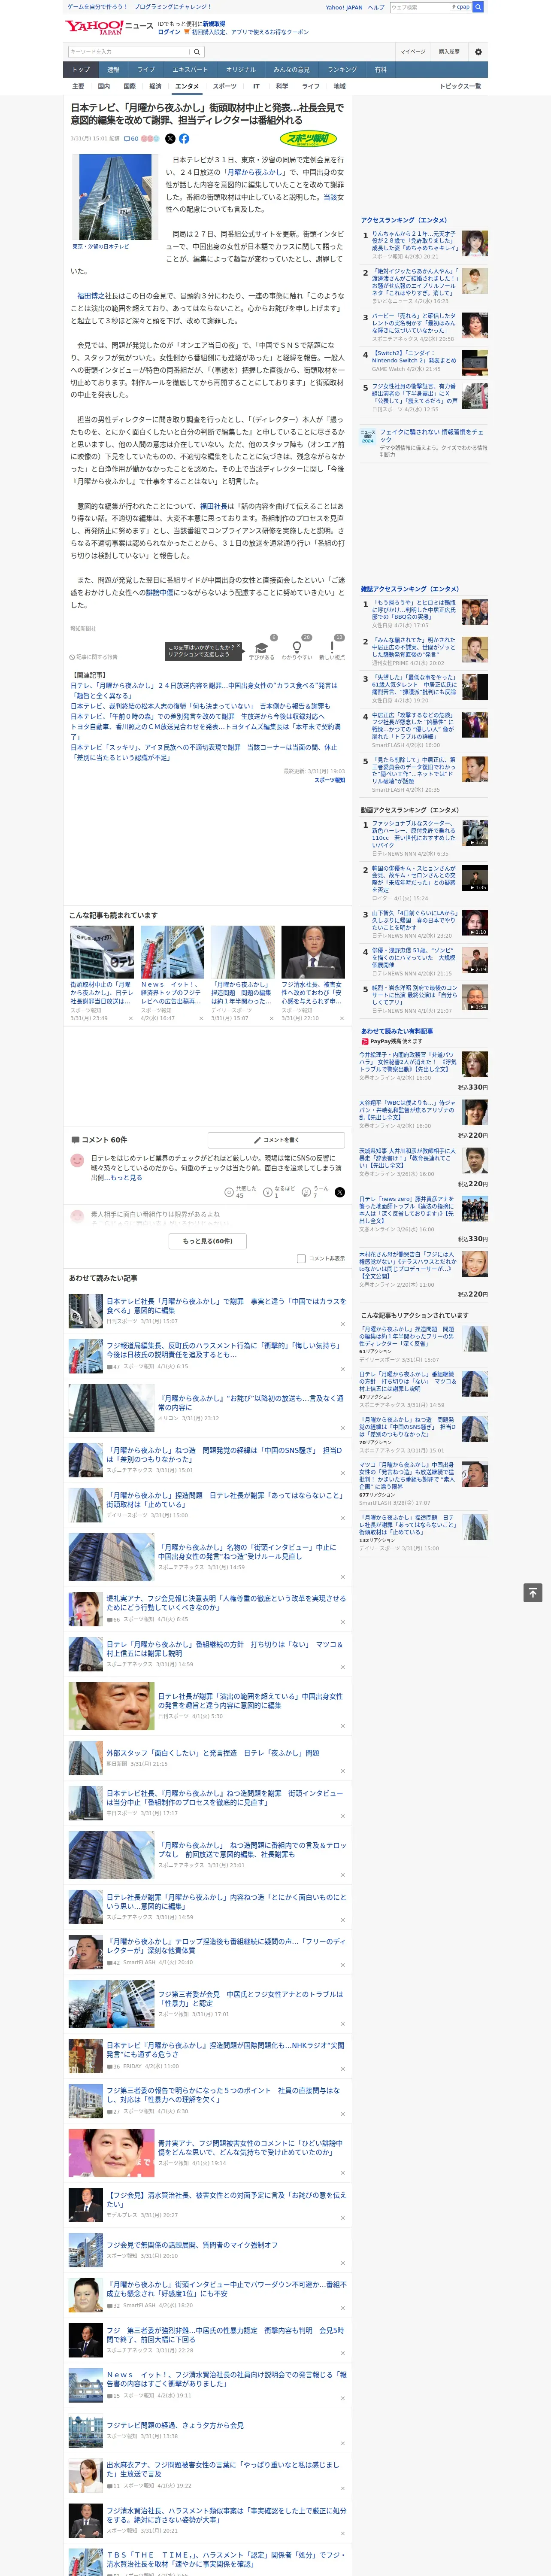Image resolution: width=551 pixels, height=2576 pixels.
Task: Select the ライブ tab in main navigation
Action: pos(146,70)
